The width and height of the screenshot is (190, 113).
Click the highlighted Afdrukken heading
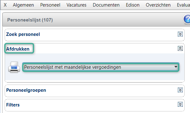(18, 49)
